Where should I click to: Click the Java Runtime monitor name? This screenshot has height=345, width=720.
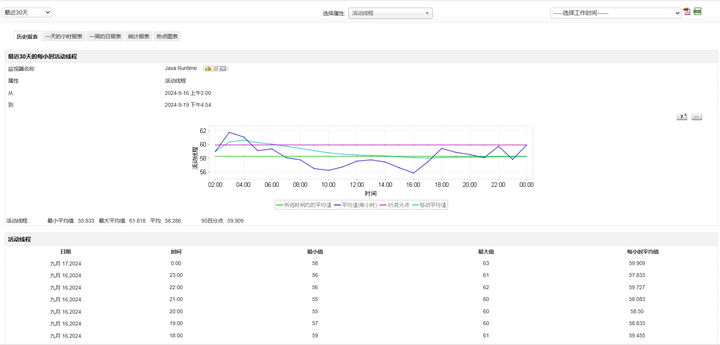click(x=181, y=68)
